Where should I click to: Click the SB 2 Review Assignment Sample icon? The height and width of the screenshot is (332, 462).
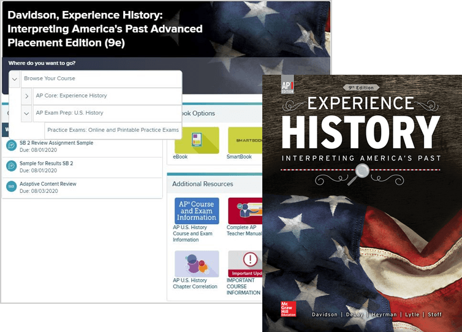click(11, 146)
